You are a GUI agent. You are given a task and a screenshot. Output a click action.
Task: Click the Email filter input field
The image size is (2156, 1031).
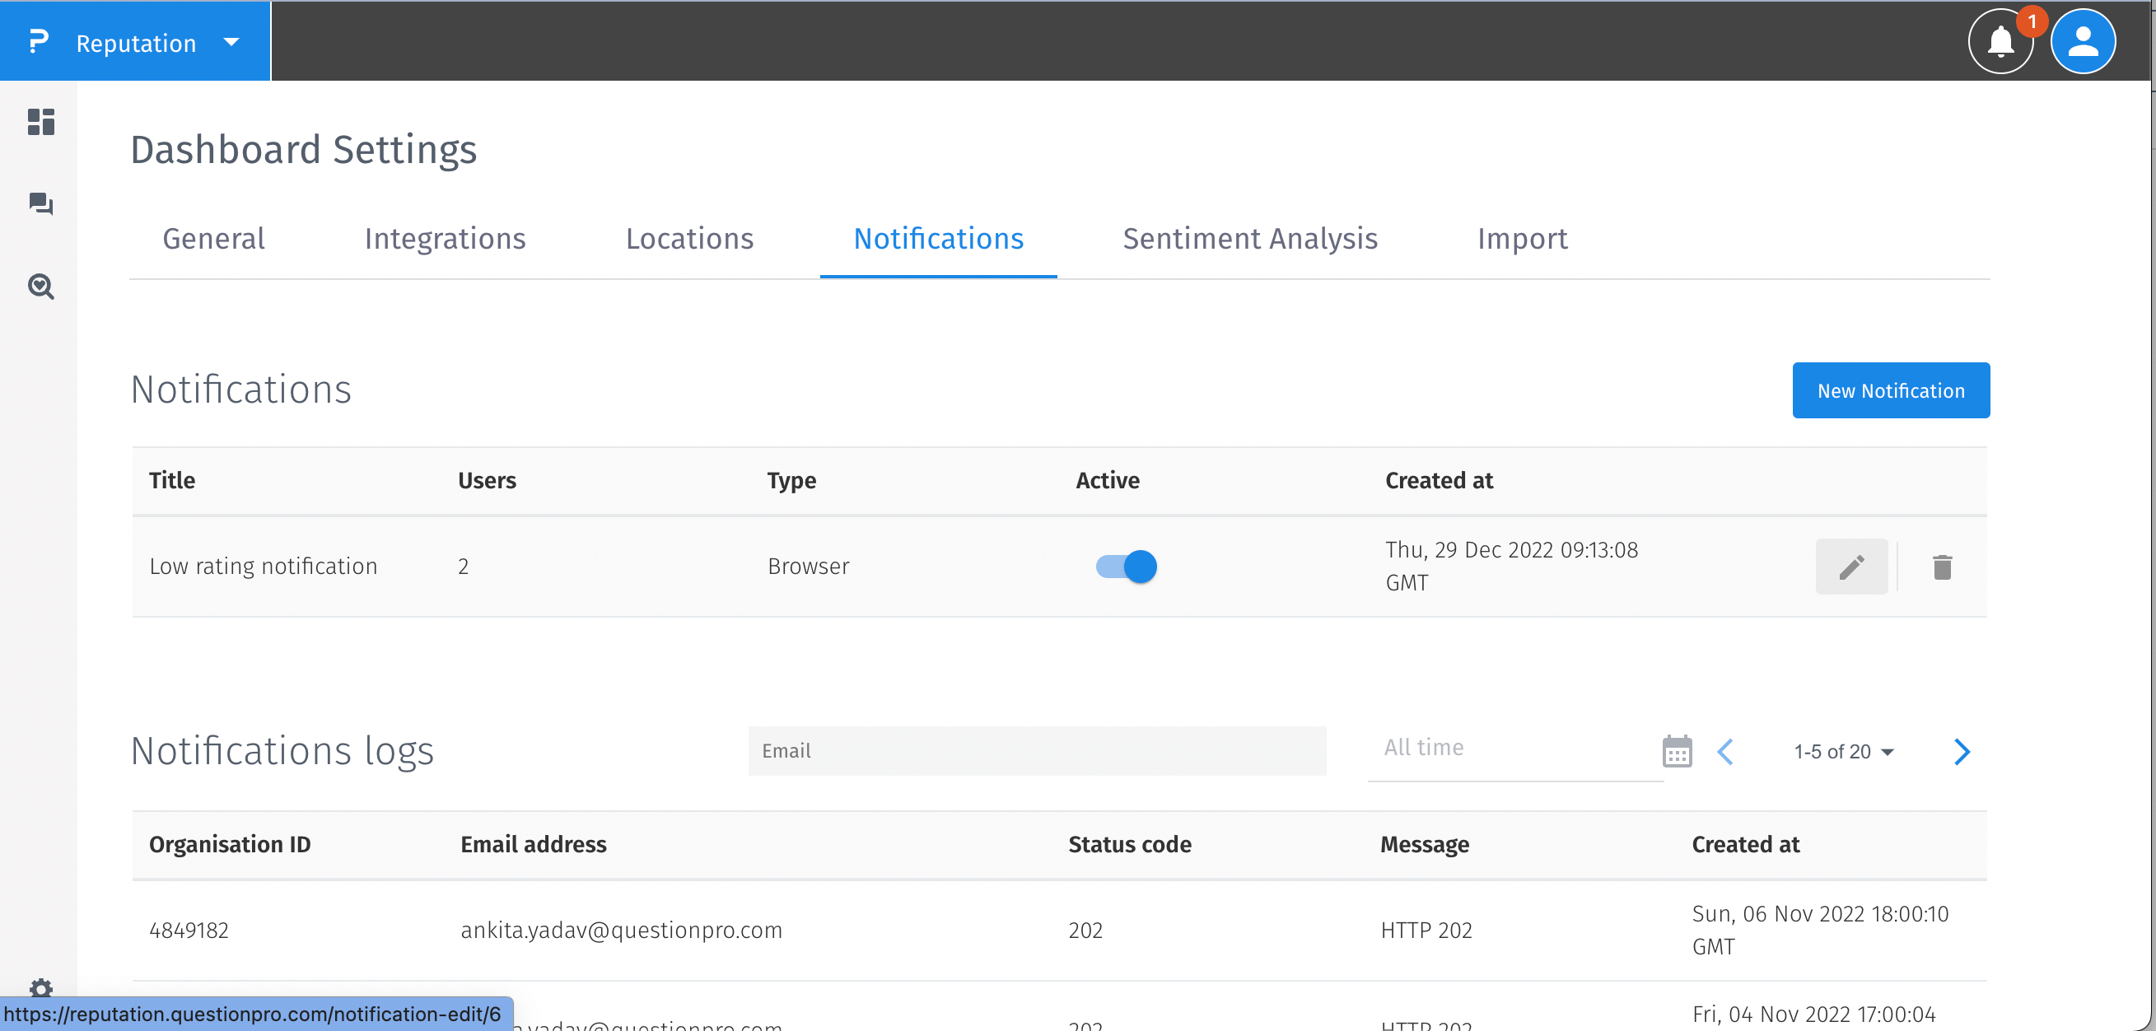[1038, 750]
